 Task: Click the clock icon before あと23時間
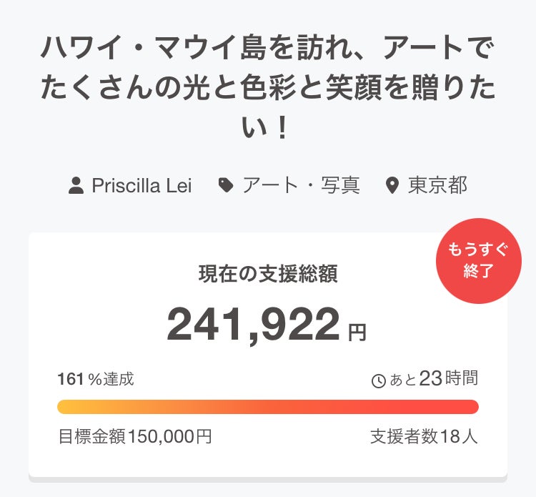click(379, 380)
